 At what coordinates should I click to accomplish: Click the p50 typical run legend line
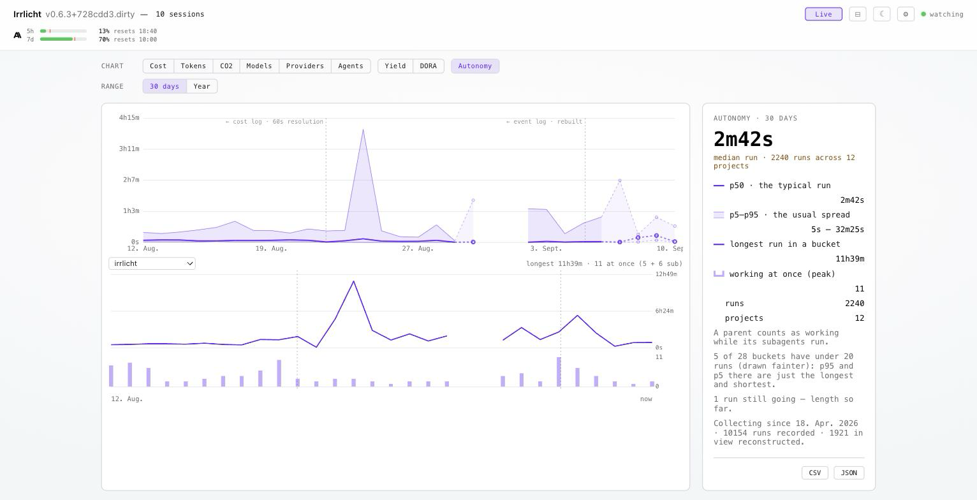(x=719, y=186)
